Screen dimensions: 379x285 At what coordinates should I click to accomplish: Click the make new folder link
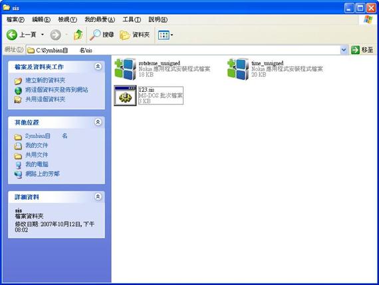click(x=45, y=80)
